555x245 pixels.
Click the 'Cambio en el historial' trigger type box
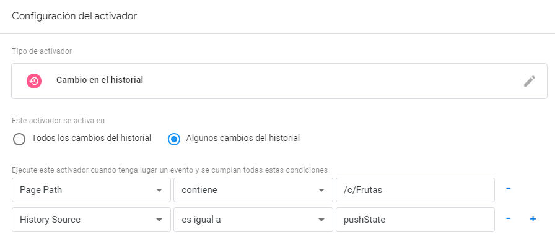(279, 81)
